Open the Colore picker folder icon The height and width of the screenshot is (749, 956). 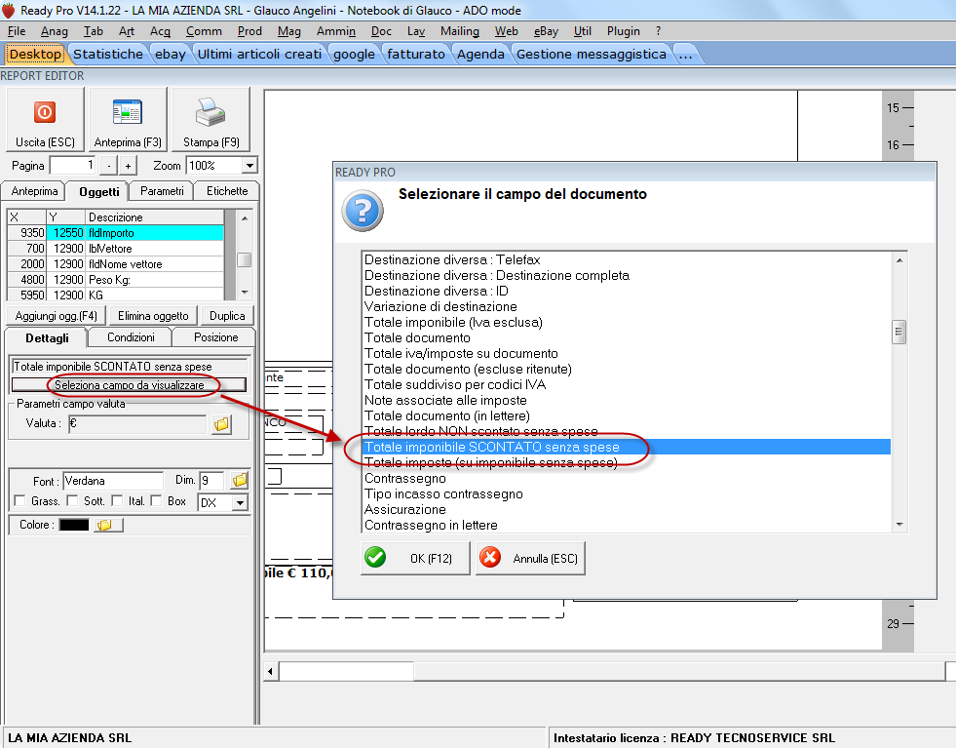tap(108, 525)
